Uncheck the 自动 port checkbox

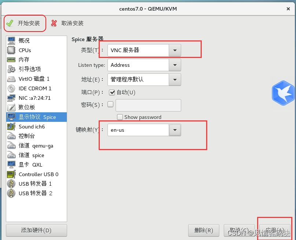click(x=113, y=92)
